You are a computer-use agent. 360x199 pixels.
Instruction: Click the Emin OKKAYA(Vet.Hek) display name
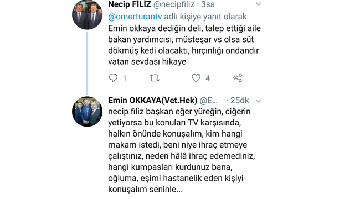coord(153,101)
